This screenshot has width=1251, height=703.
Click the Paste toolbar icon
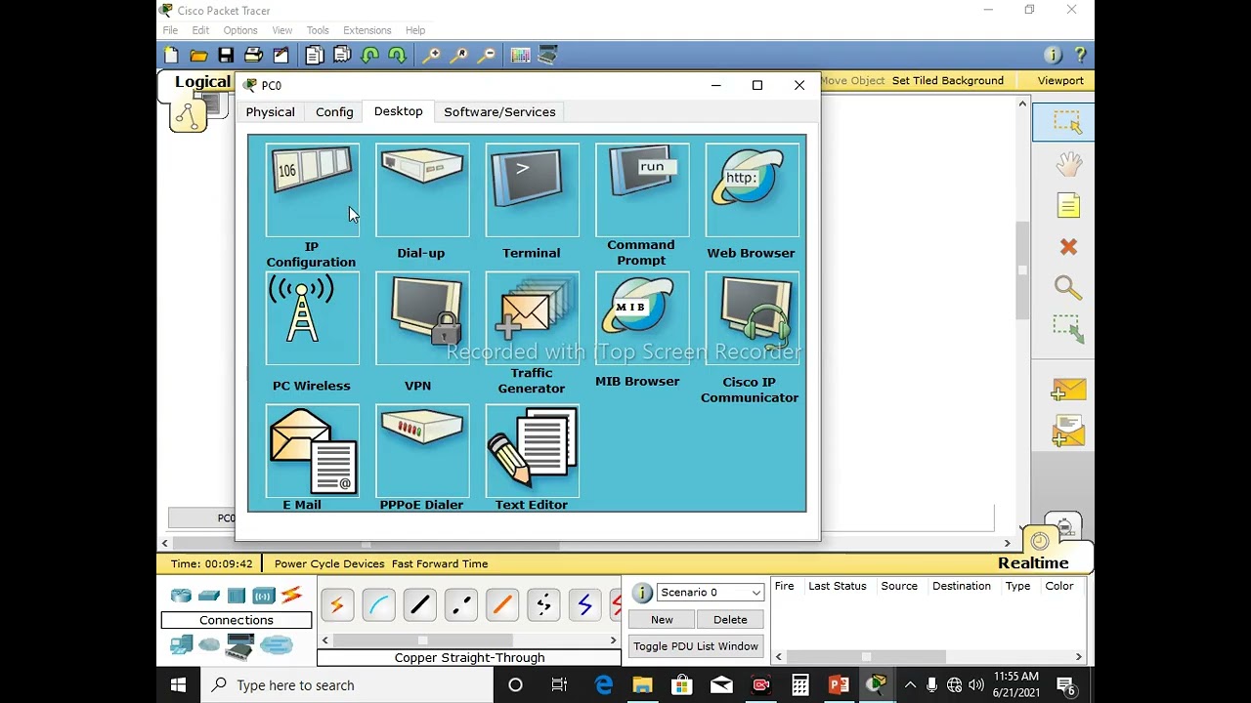pos(342,56)
